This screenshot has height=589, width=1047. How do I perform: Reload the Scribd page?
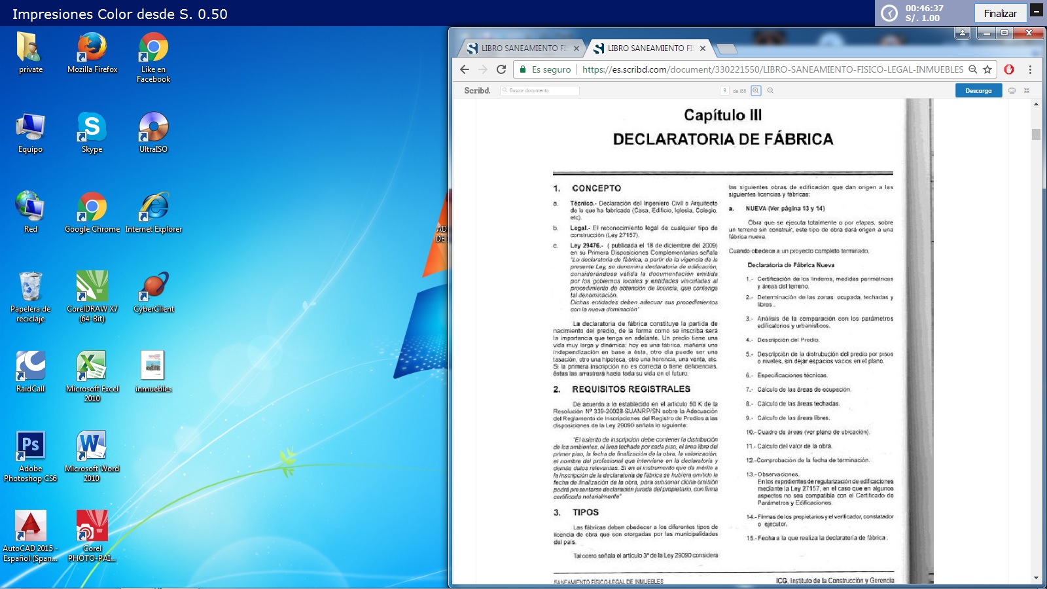pyautogui.click(x=501, y=69)
